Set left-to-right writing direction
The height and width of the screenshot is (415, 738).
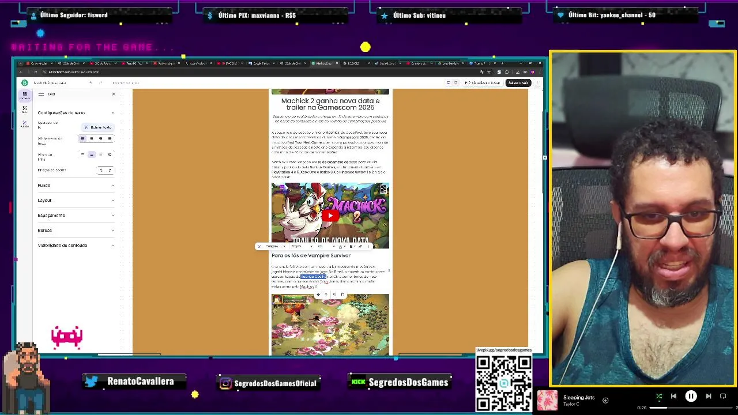coord(101,170)
